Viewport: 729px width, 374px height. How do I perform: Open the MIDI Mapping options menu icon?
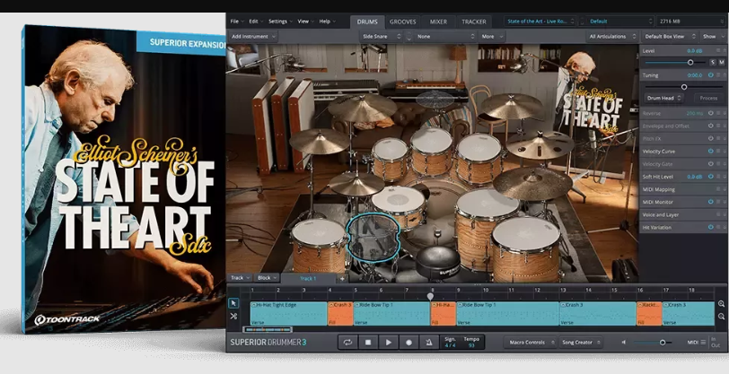(x=718, y=189)
